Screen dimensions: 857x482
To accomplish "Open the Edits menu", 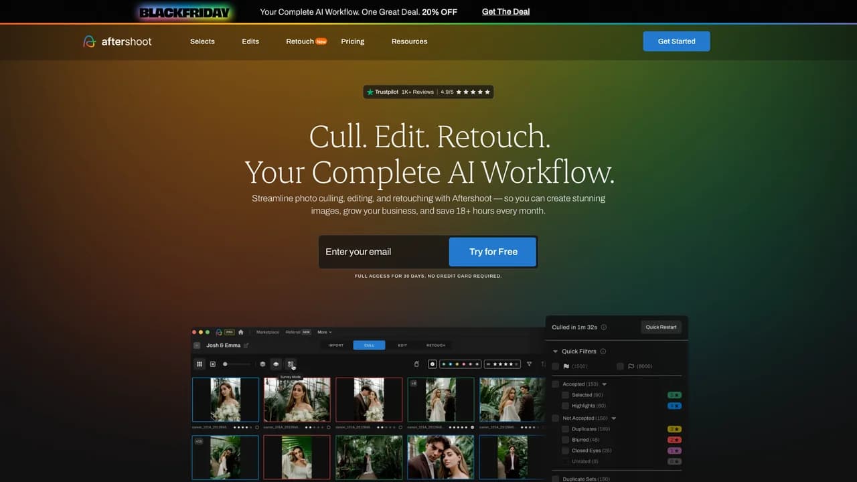I will click(x=250, y=42).
